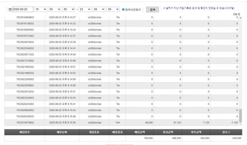247x145 pixels.
Task: Click the total bet amount 160,000
Action: coord(148,138)
